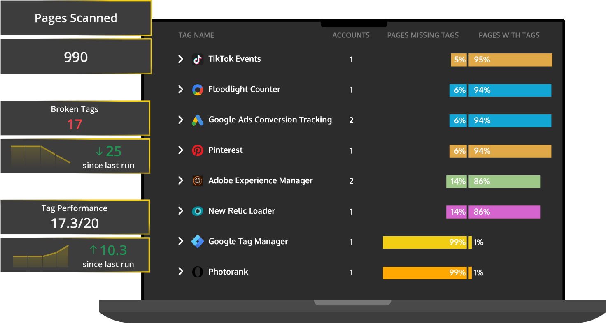
Task: Click Google Tag Manager 1% label
Action: tap(478, 242)
